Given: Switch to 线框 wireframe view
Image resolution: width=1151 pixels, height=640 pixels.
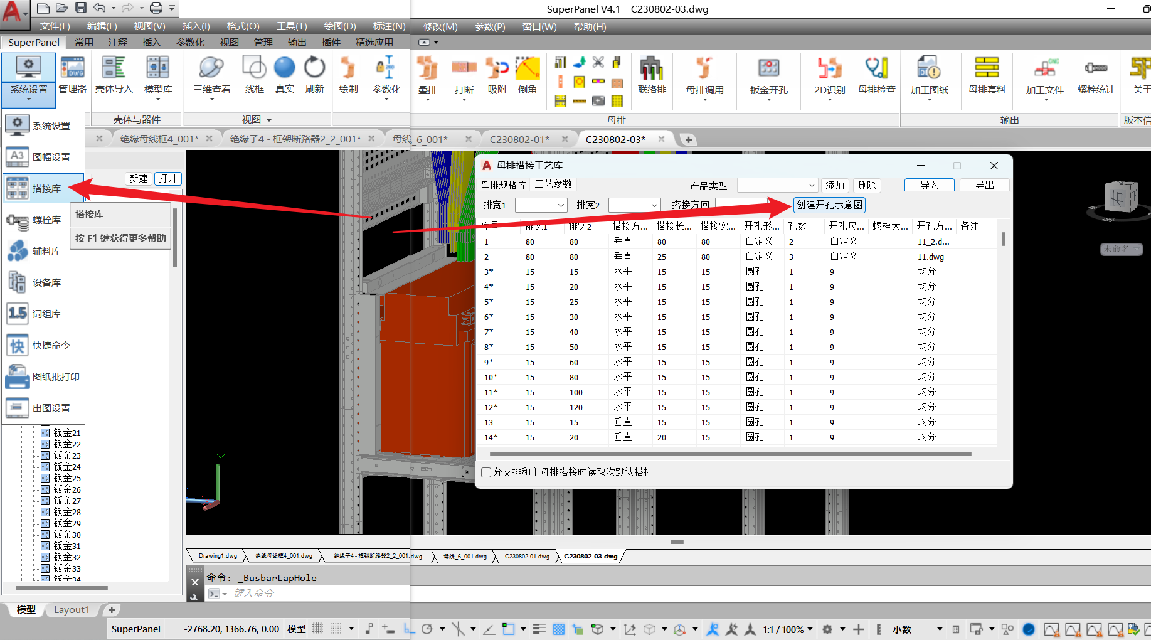Looking at the screenshot, I should pyautogui.click(x=254, y=76).
